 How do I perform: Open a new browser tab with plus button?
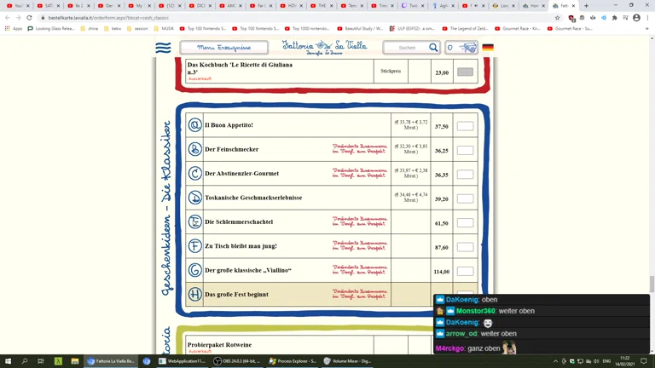click(x=586, y=6)
